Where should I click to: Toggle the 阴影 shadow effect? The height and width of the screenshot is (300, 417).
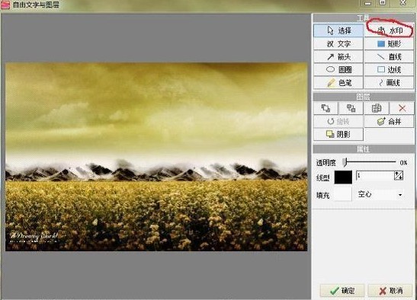point(338,135)
